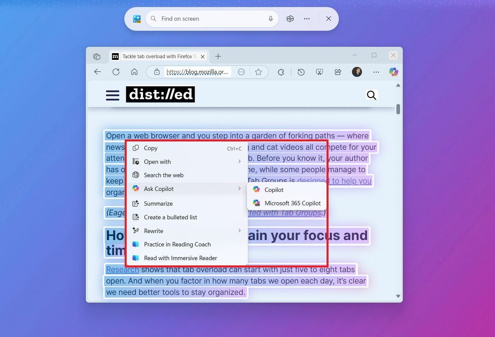This screenshot has width=495, height=337.
Task: Click the page scrollbar thumb
Action: 398,109
